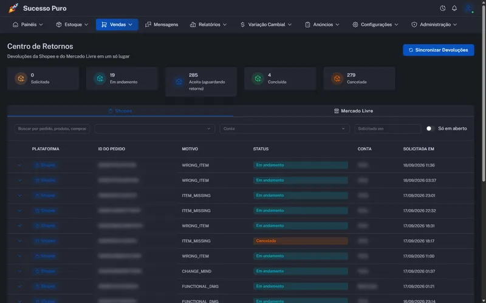
Task: Click the teal Em andamento box icon
Action: tap(100, 79)
